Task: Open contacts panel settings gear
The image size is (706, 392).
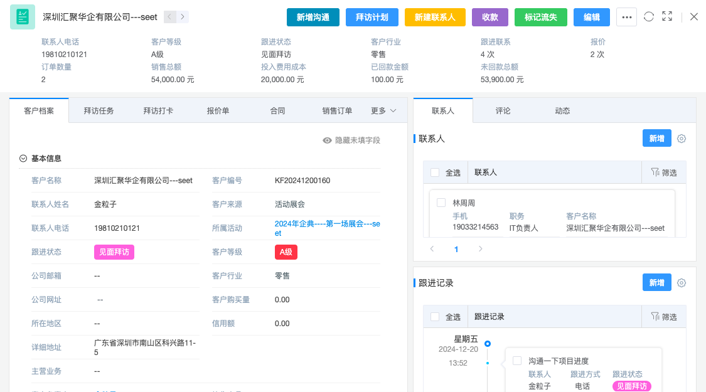Action: click(682, 139)
